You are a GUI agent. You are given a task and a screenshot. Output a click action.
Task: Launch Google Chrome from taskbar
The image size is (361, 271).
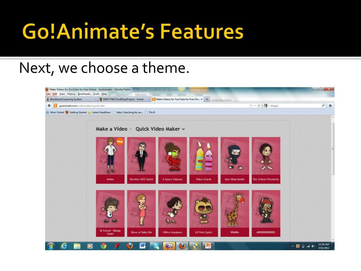tap(103, 246)
